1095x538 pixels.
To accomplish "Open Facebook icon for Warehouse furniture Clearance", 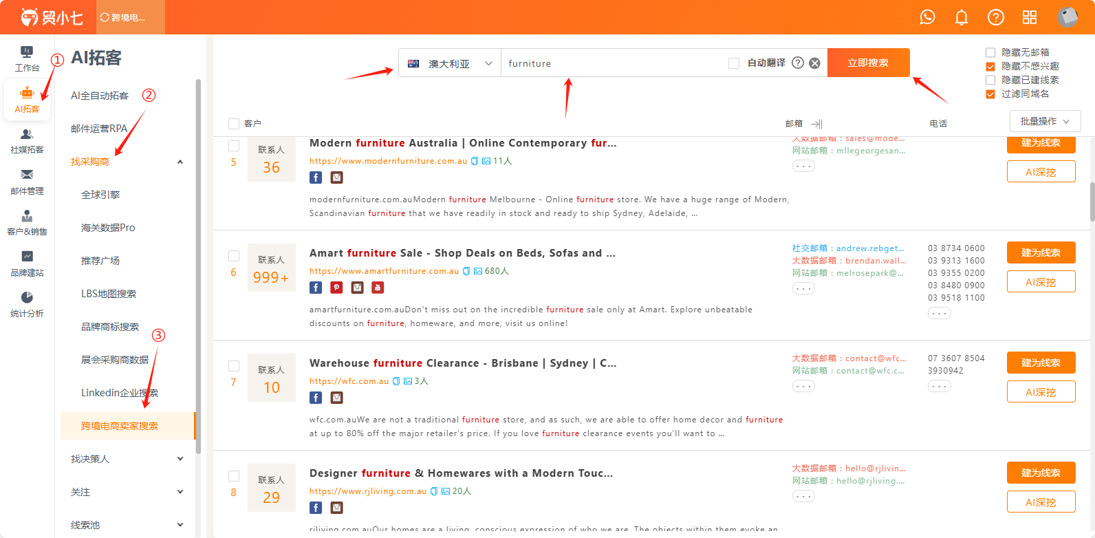I will click(316, 398).
